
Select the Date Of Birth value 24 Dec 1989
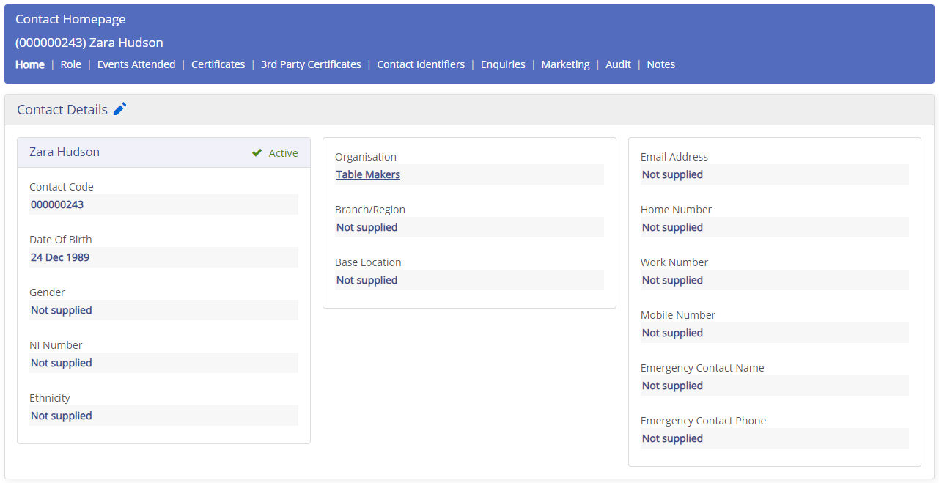163,257
